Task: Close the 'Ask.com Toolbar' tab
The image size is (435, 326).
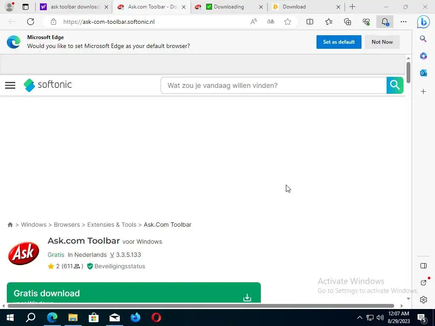Action: point(184,7)
